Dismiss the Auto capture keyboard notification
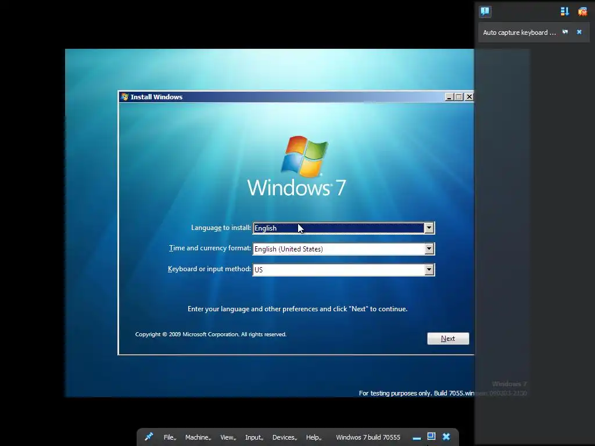The image size is (595, 446). [x=579, y=32]
